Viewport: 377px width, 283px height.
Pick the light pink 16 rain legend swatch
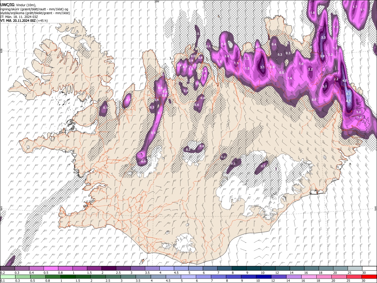[x=308, y=277]
